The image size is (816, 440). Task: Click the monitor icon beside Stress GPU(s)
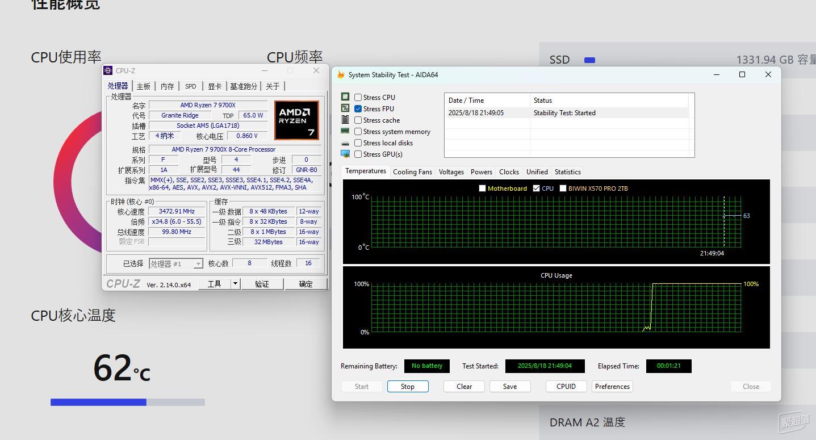(x=345, y=154)
